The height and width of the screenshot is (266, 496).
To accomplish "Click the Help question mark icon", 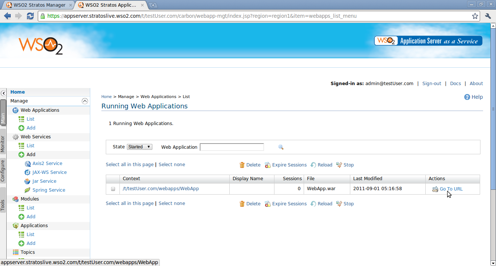I will point(467,97).
